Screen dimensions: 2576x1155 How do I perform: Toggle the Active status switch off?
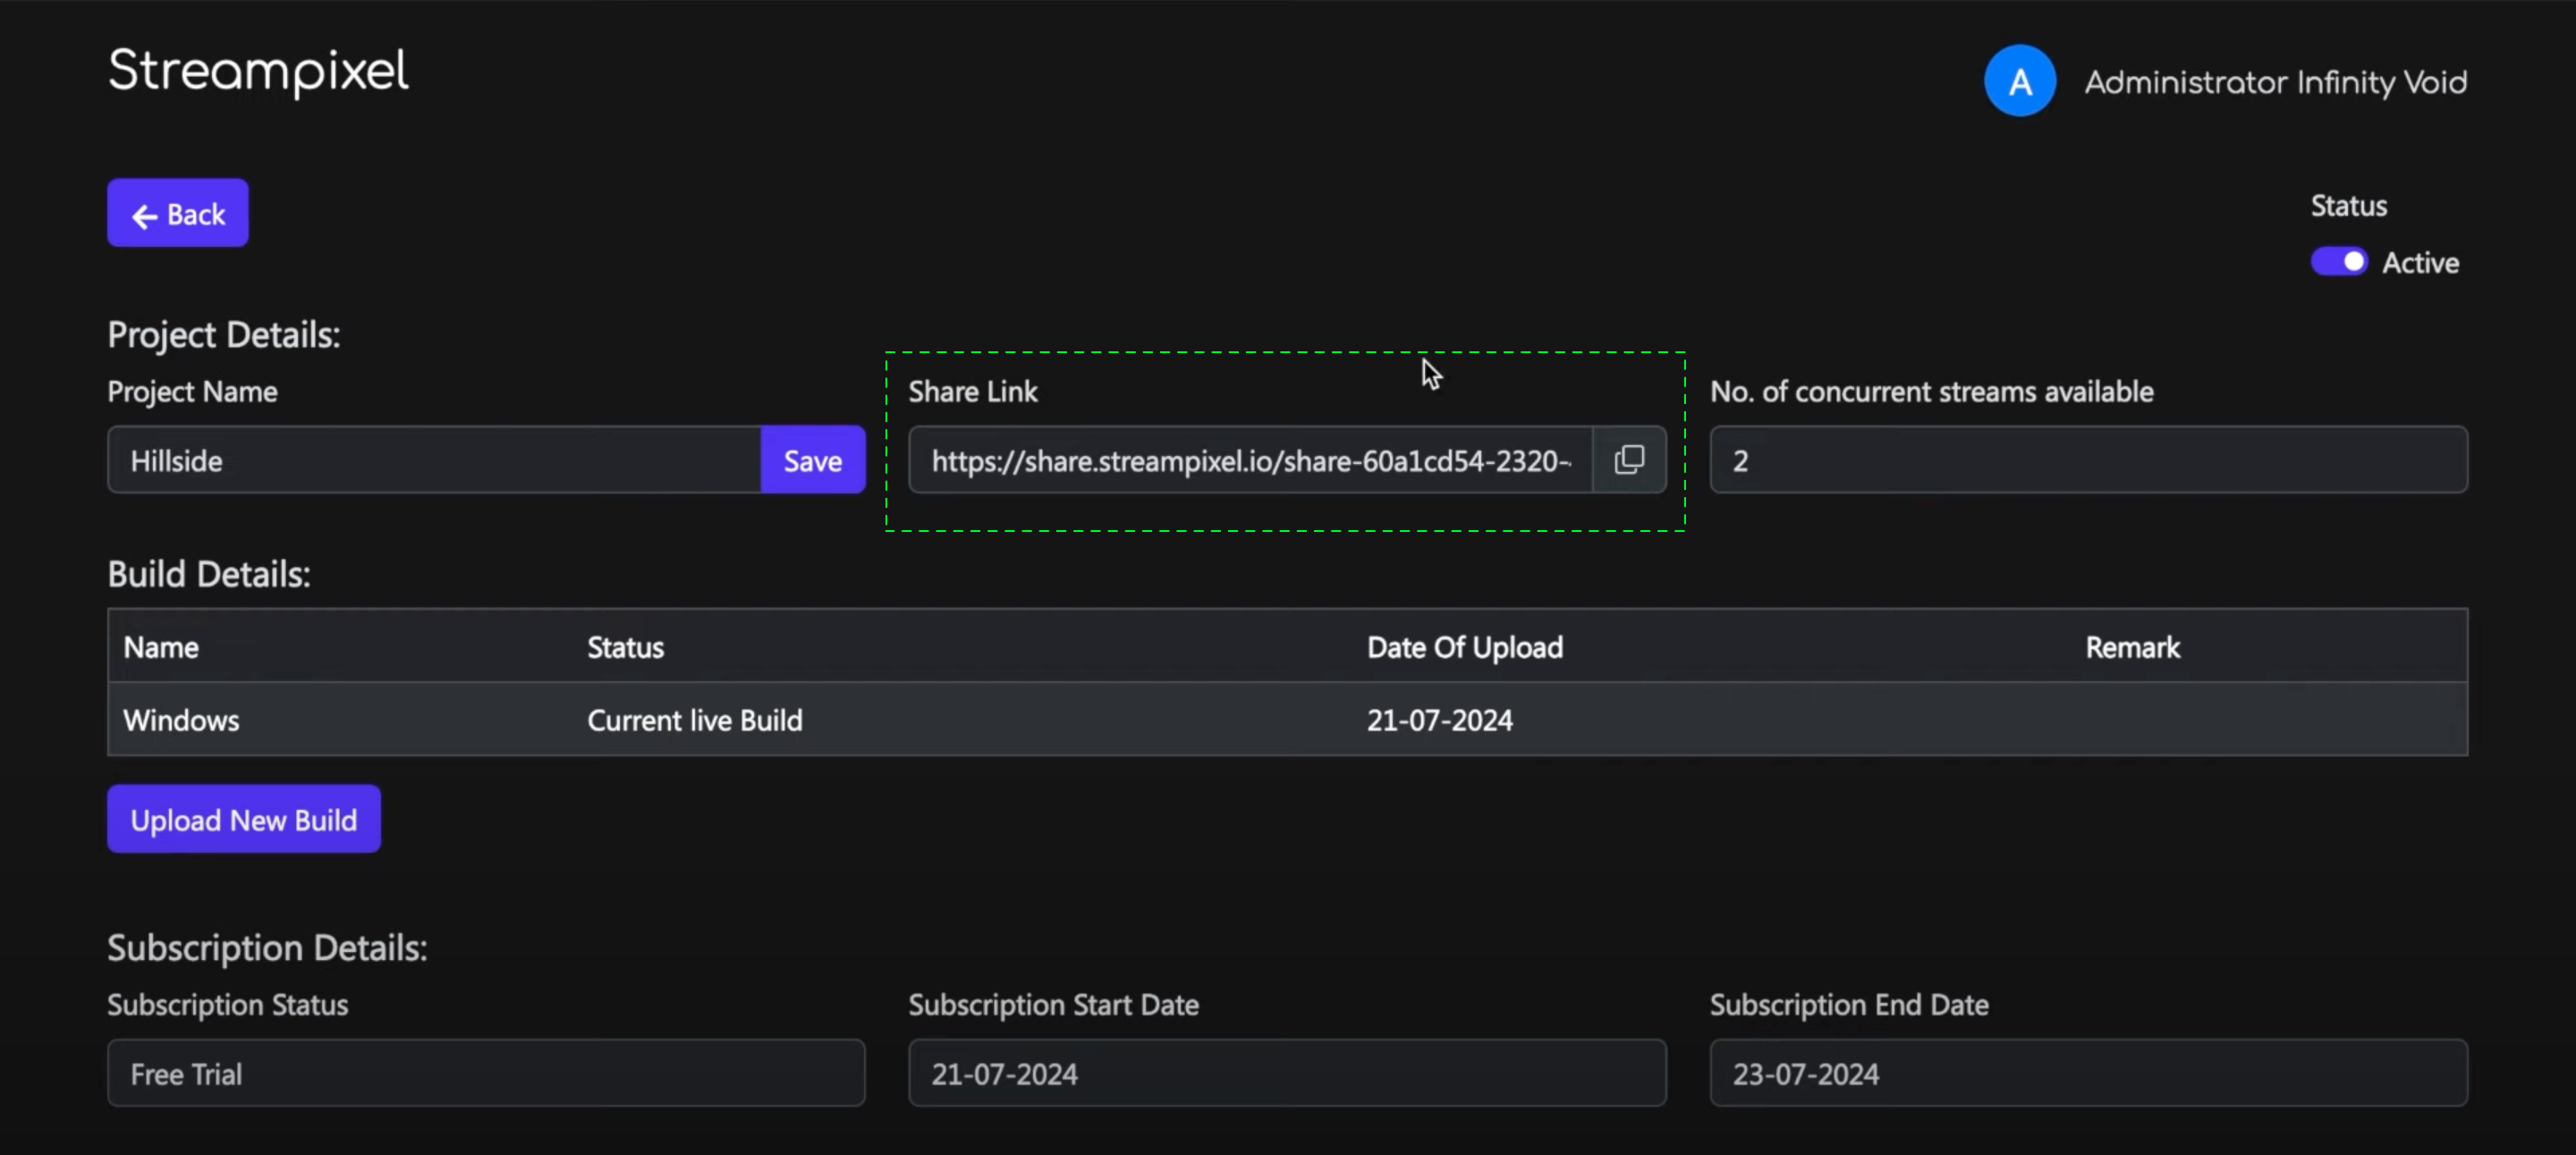tap(2338, 262)
